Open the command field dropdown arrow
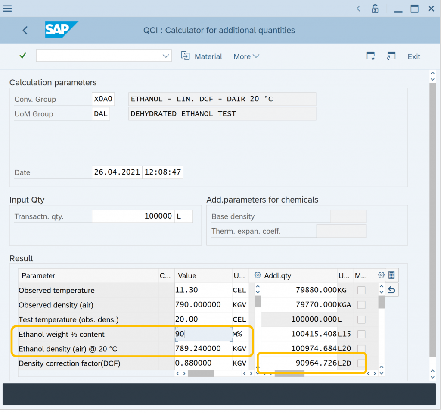Viewport: 441px width, 413px height. [x=166, y=56]
